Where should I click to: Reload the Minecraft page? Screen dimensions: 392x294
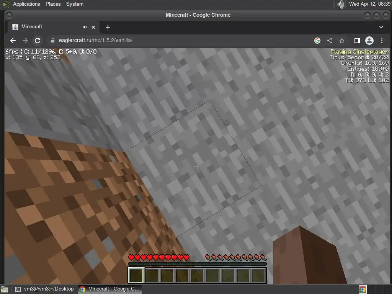point(38,41)
